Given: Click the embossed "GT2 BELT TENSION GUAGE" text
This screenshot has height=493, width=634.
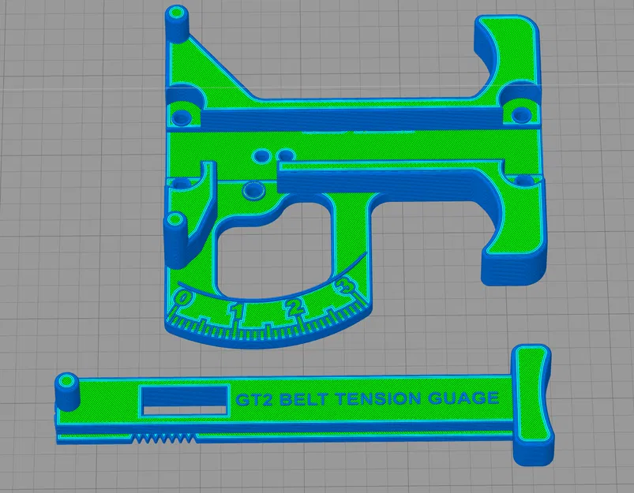Looking at the screenshot, I should 366,399.
